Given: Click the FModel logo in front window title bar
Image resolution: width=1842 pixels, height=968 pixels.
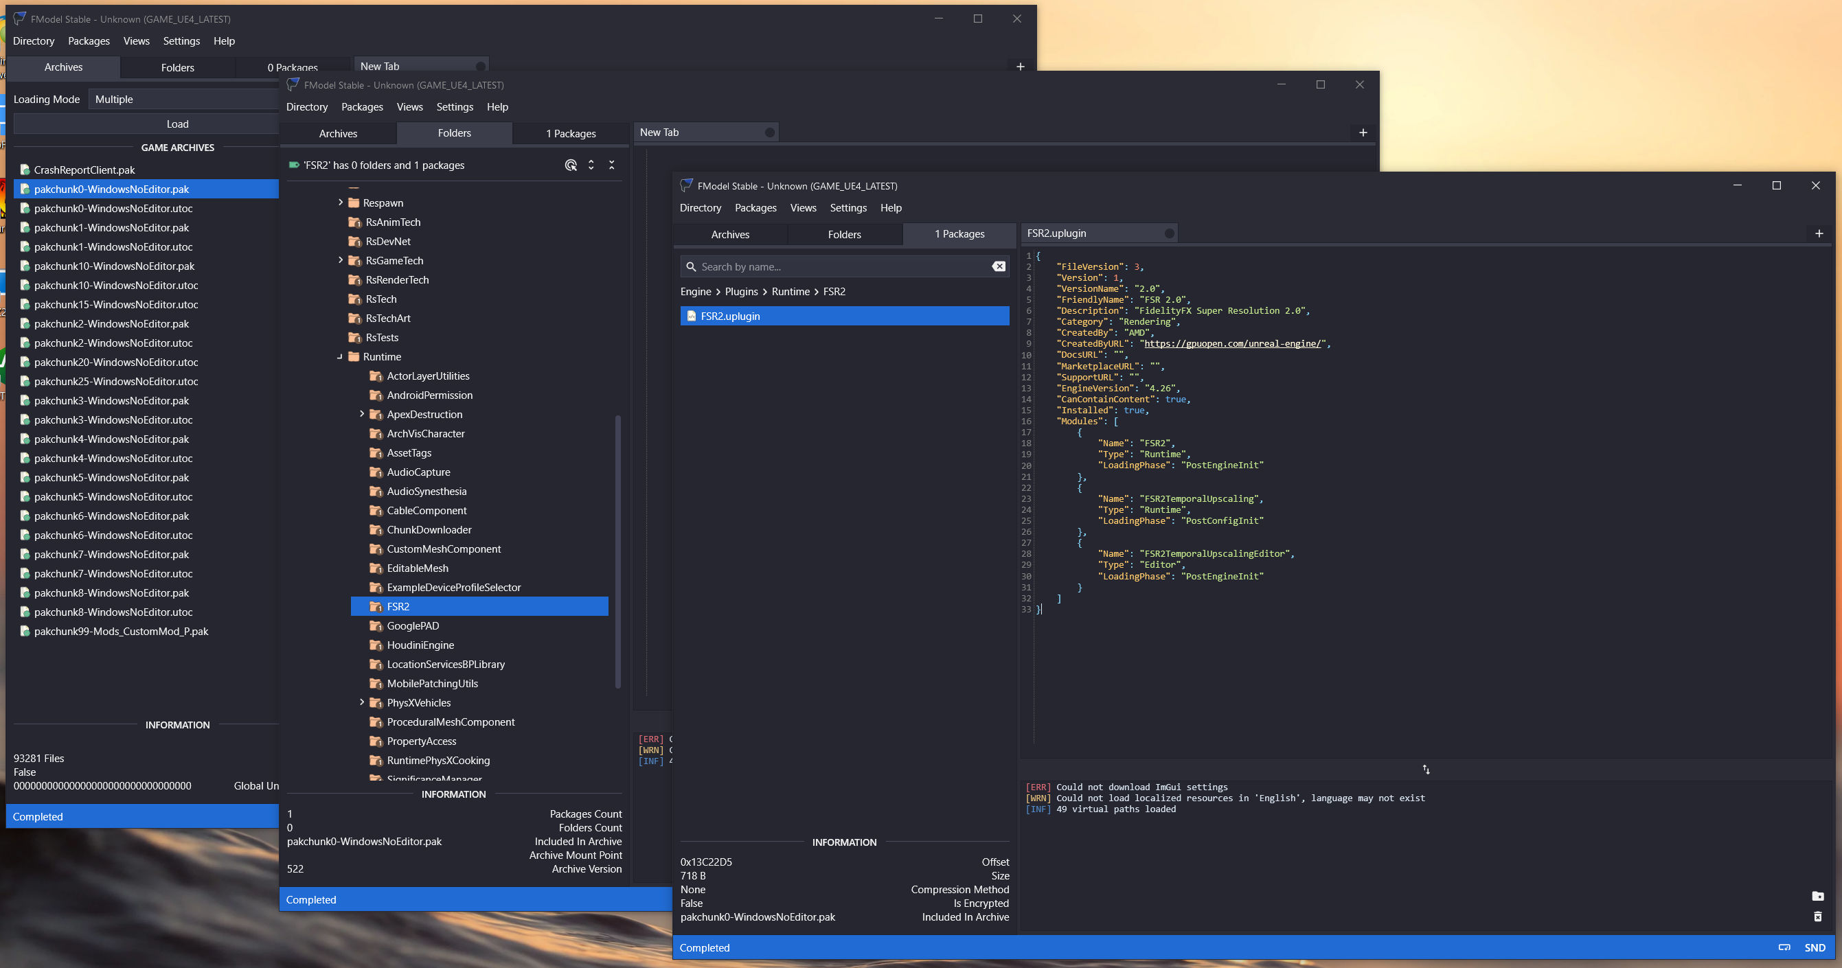Looking at the screenshot, I should tap(687, 186).
